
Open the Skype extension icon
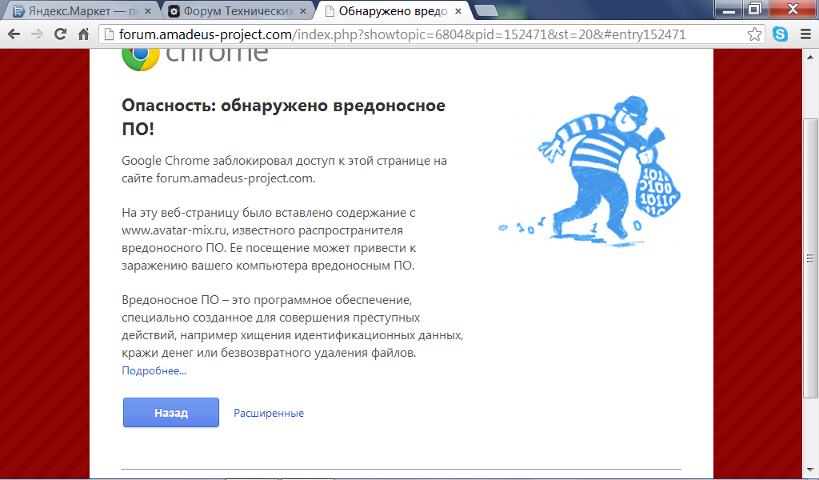pyautogui.click(x=780, y=34)
